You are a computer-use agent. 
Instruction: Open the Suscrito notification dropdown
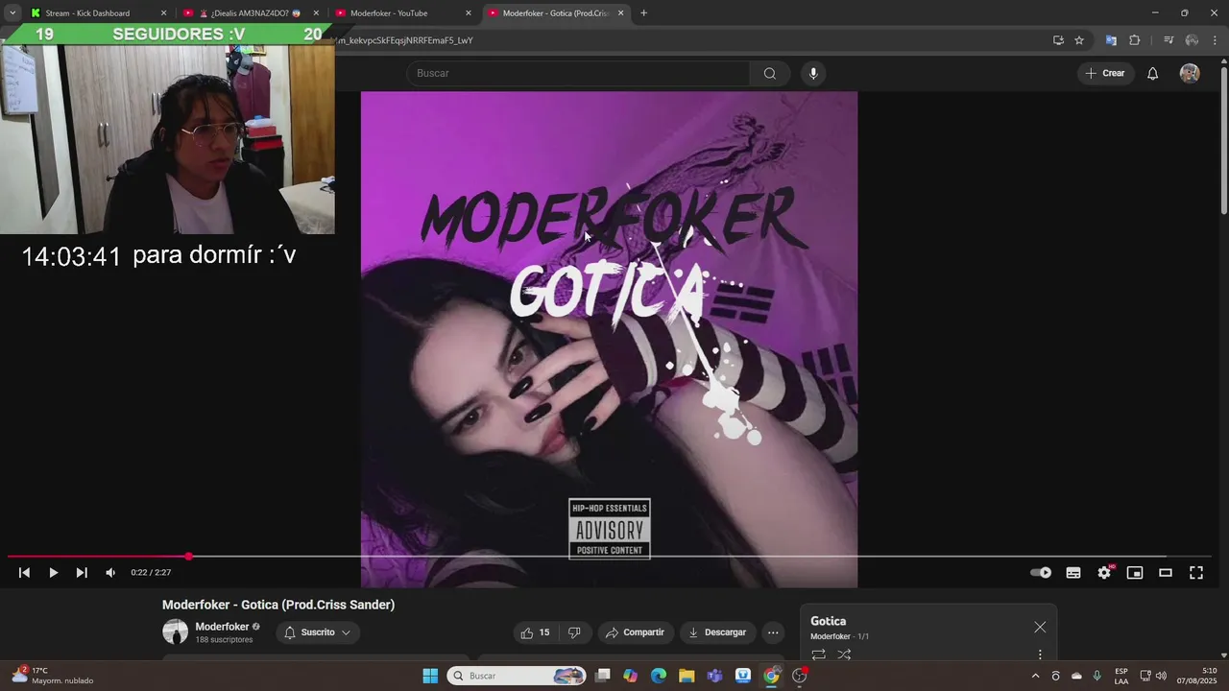click(x=318, y=632)
